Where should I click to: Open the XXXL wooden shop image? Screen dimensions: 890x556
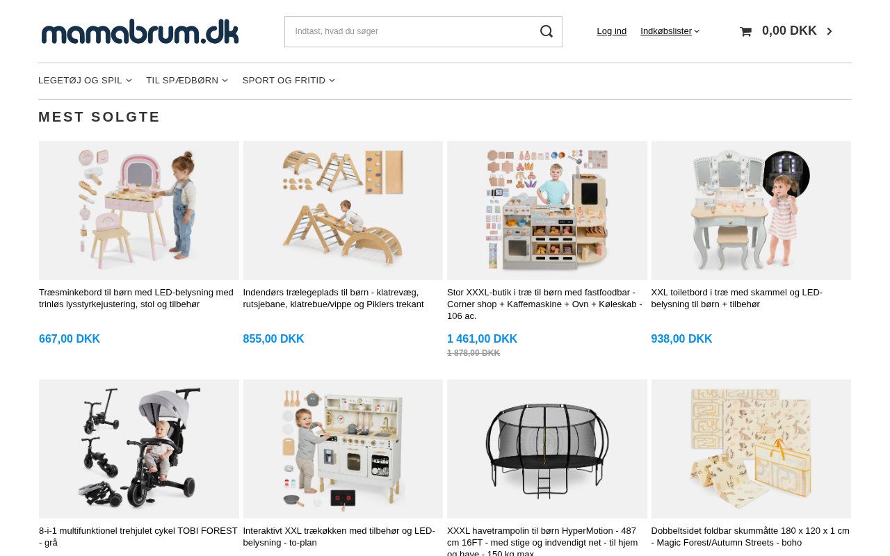pos(547,211)
